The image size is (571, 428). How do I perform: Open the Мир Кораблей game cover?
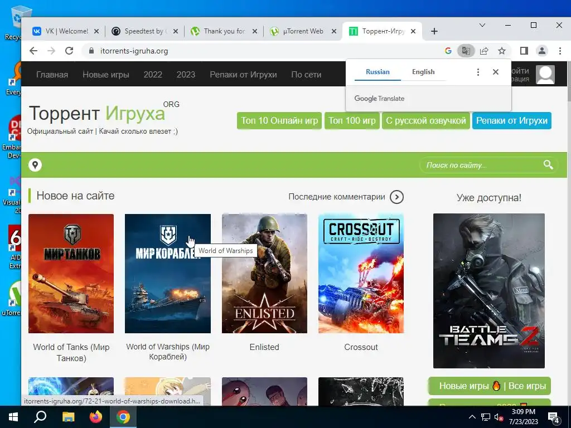[x=167, y=273]
